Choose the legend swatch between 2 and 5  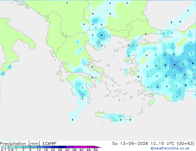(27, 147)
